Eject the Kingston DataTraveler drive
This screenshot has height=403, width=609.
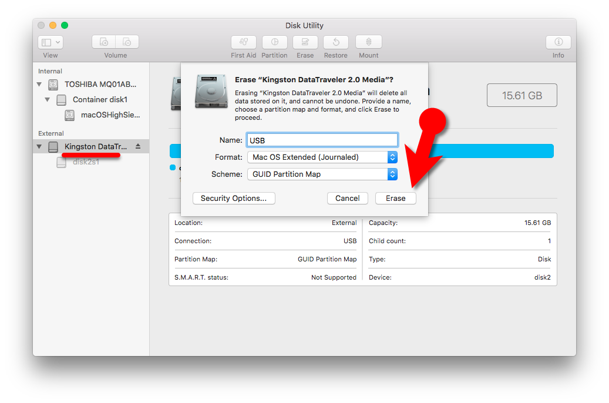coord(138,146)
